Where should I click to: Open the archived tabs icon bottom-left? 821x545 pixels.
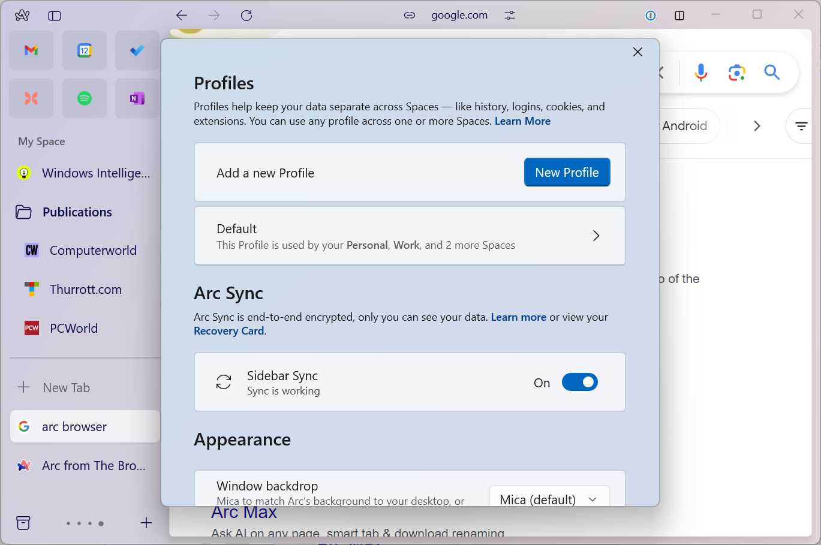click(23, 523)
